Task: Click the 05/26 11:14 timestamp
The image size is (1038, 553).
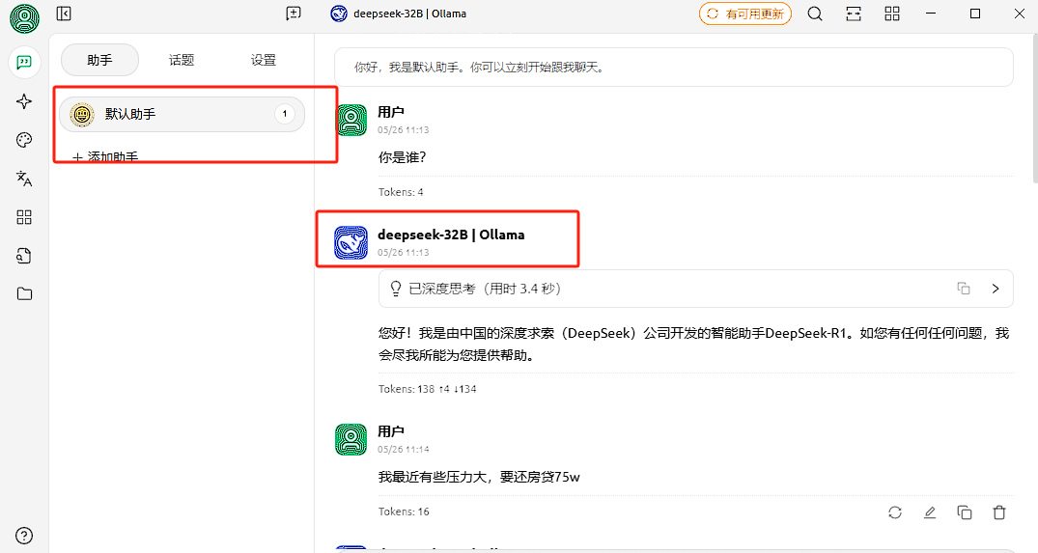Action: coord(404,449)
